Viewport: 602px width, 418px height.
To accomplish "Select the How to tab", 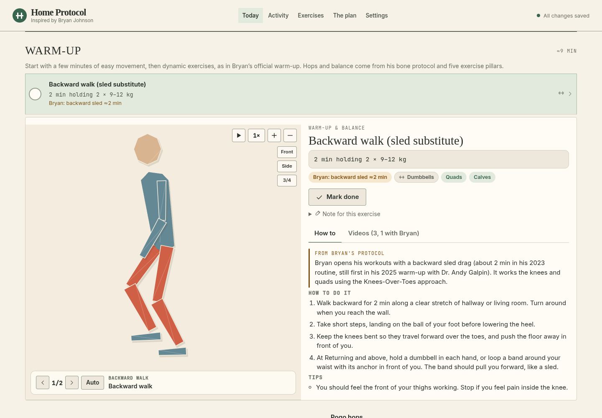I will (325, 233).
